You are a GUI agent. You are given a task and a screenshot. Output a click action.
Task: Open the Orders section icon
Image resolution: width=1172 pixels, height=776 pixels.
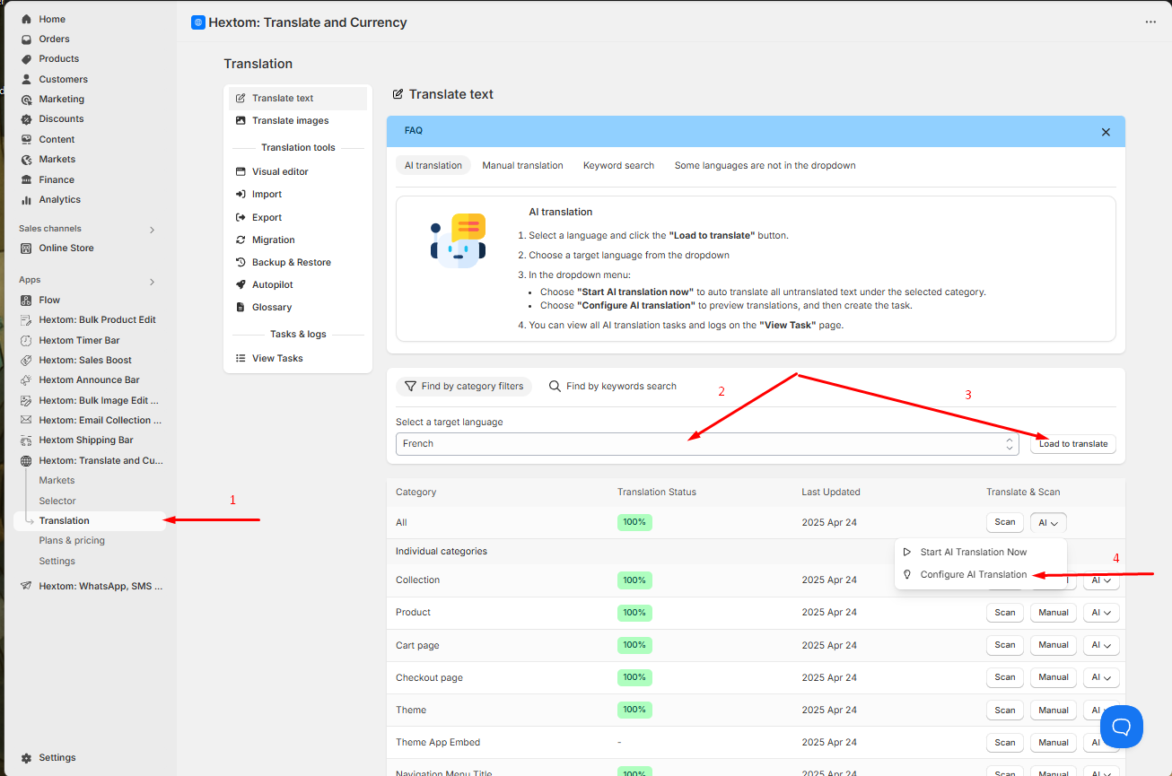pos(27,39)
